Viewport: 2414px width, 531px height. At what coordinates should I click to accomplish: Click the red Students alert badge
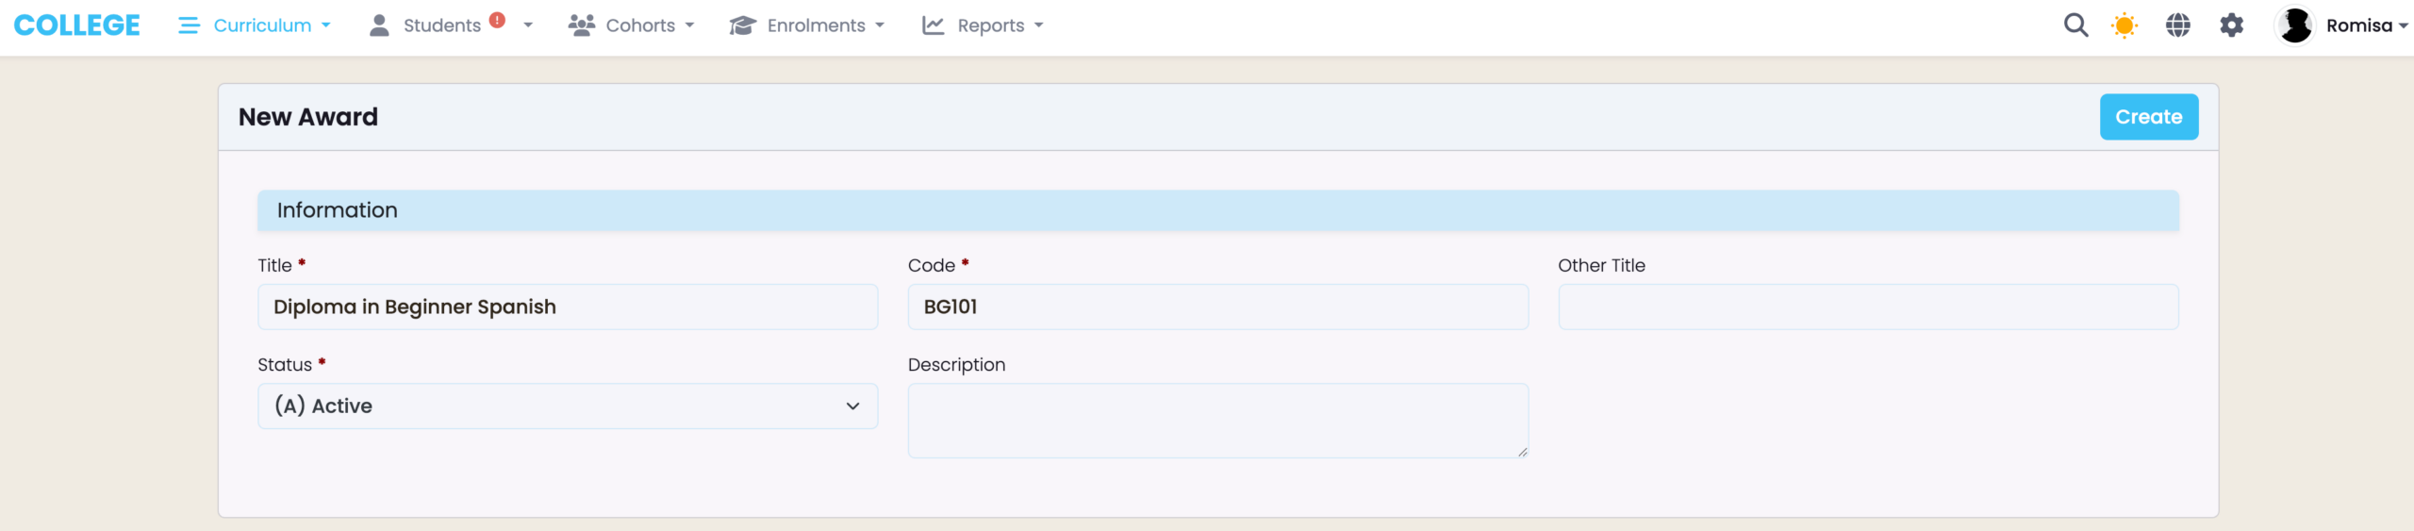497,20
